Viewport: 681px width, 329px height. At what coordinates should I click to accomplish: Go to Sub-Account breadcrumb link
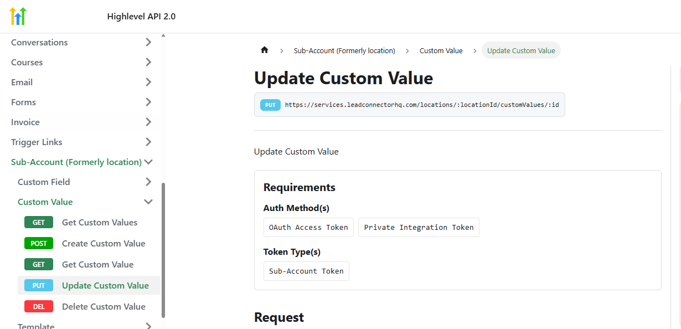(344, 51)
